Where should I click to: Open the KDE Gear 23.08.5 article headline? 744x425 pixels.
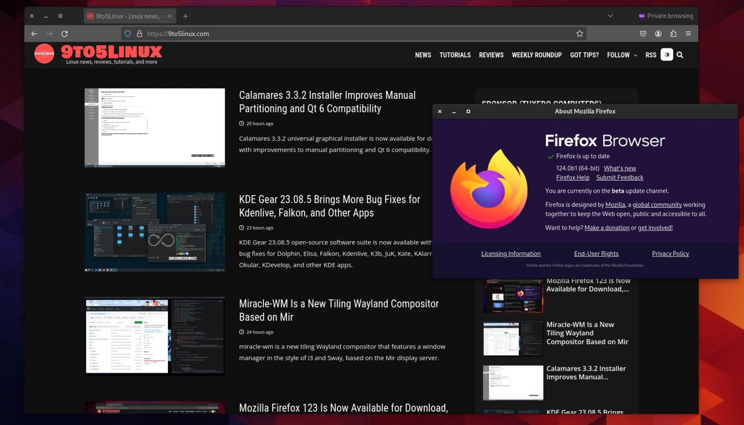point(329,206)
